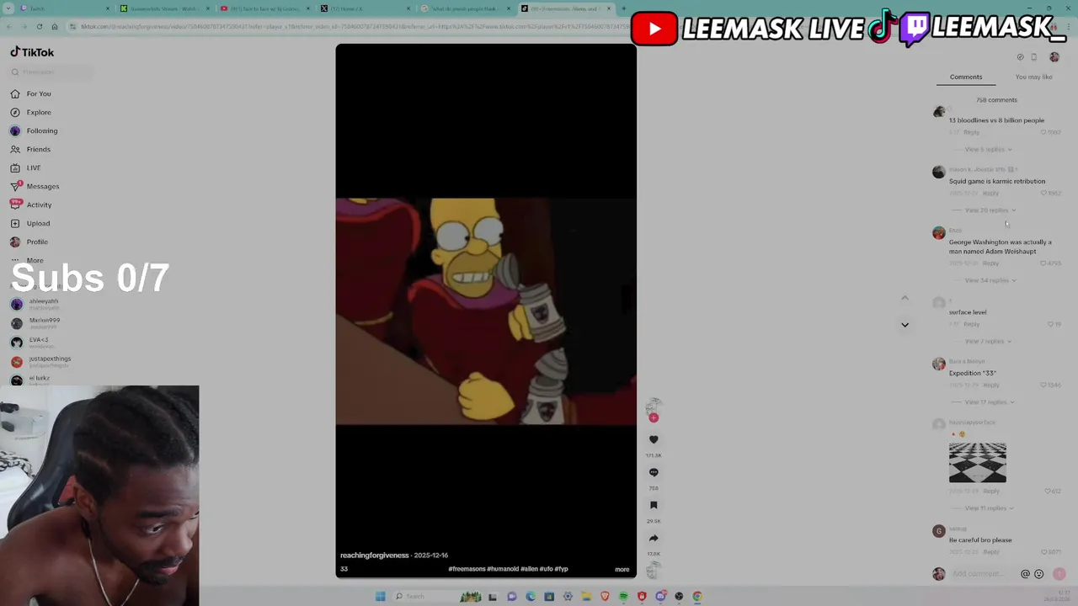
Task: Switch to the X Home browser tab
Action: [366, 8]
